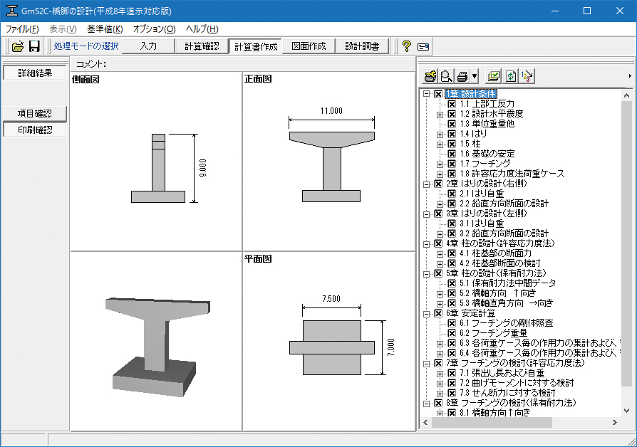Expand 7.1 張出し長および自重 node

tap(440, 373)
